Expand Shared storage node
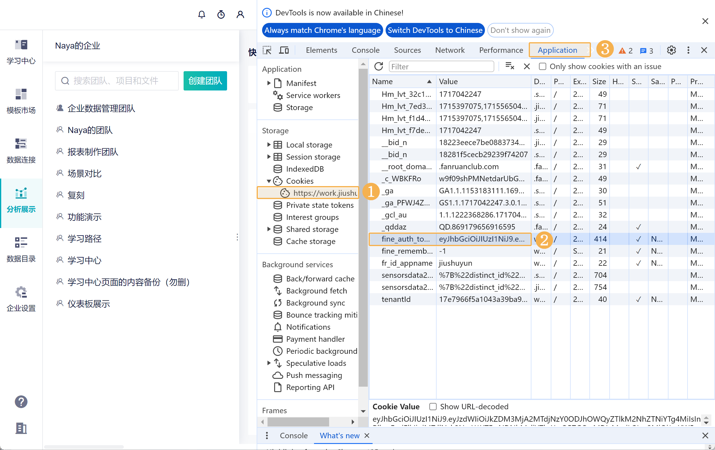The image size is (715, 450). click(x=269, y=229)
